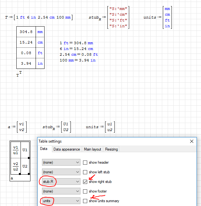Close the Table settings dialog

point(192,141)
